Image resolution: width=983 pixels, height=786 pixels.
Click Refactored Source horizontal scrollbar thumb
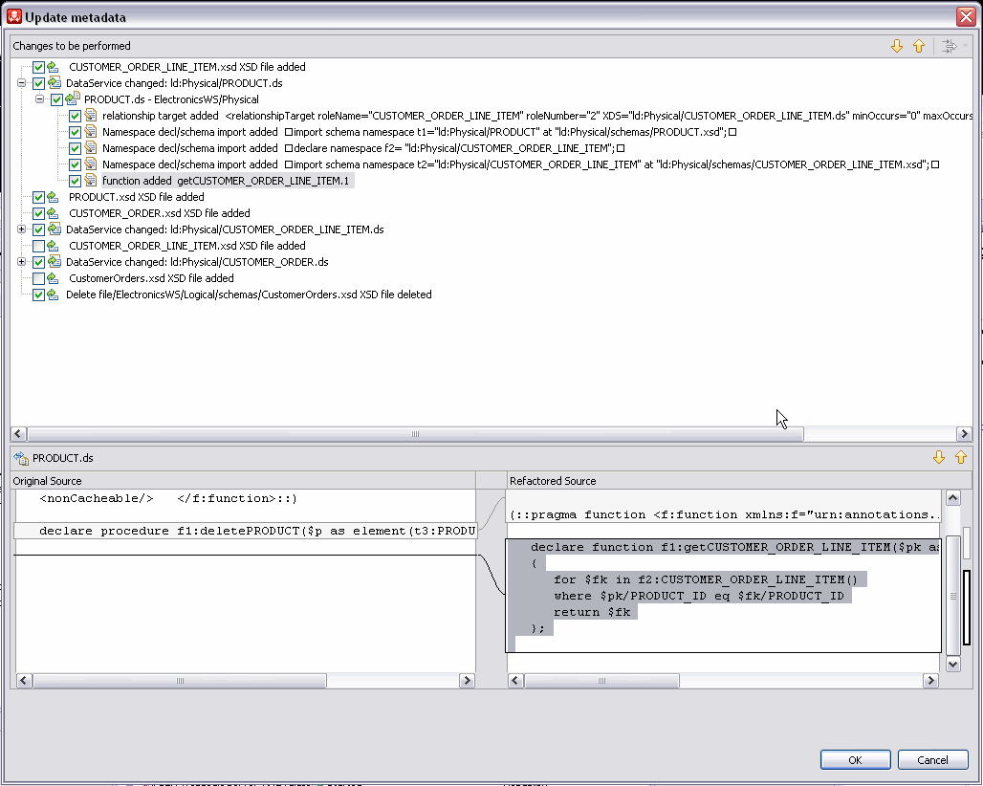point(601,681)
